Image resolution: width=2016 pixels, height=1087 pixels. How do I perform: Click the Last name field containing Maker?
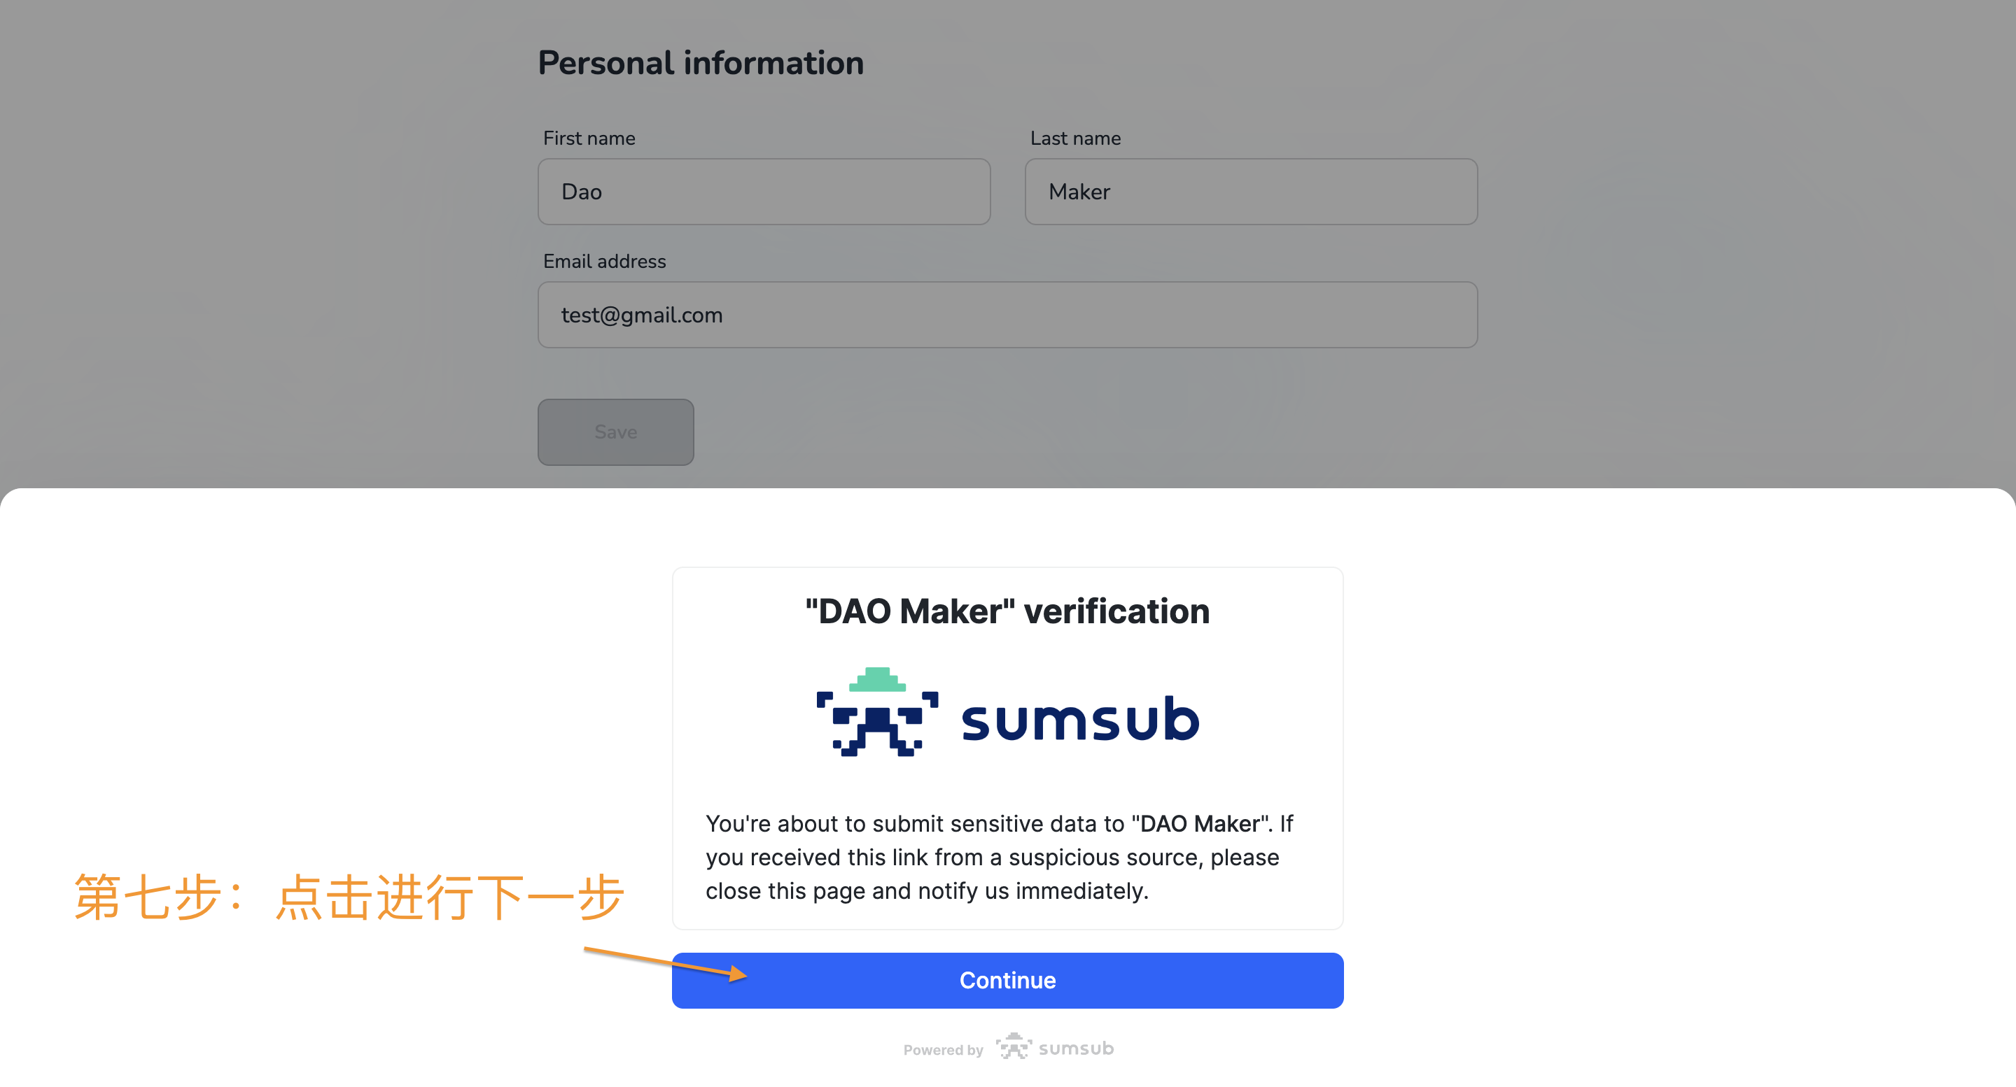click(x=1251, y=192)
